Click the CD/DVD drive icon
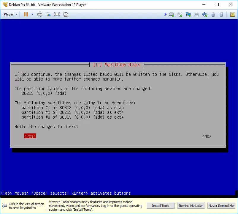Image resolution: width=238 pixels, height=214 pixels. pyautogui.click(x=180, y=14)
